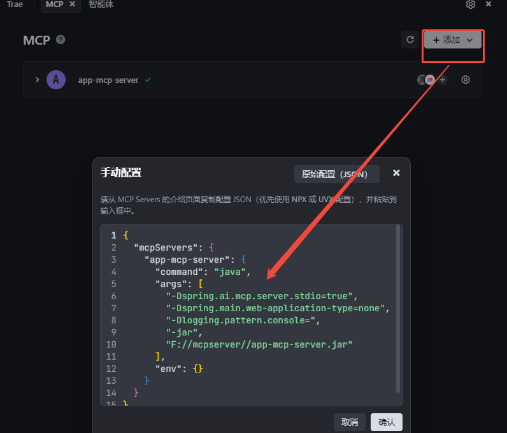Expand the app-mcp-server row
This screenshot has height=433, width=507.
click(x=37, y=80)
